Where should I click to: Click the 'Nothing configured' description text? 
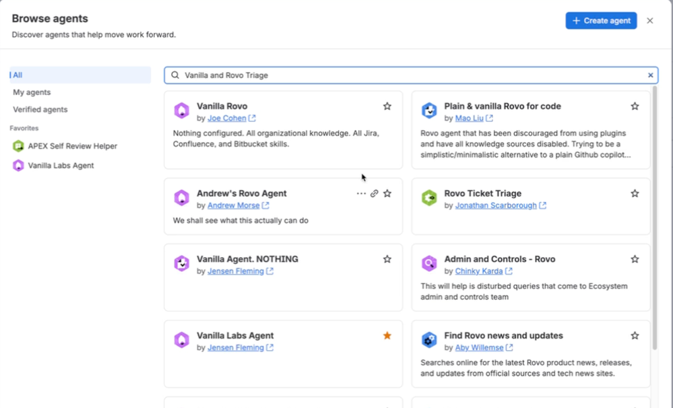point(276,139)
